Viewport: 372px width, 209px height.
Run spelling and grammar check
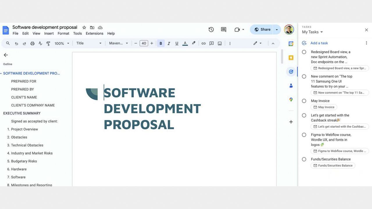click(40, 44)
